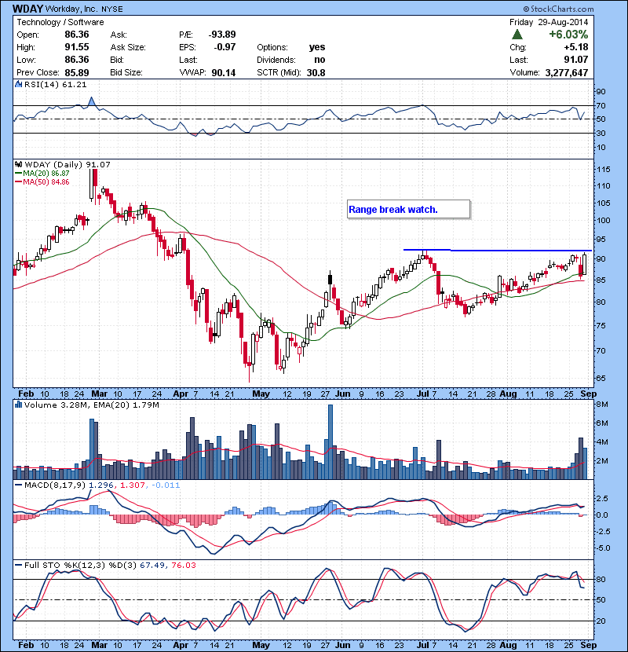Click the Chg value +5.18

tap(576, 47)
